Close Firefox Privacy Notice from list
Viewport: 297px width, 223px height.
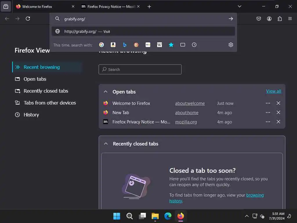point(278,122)
